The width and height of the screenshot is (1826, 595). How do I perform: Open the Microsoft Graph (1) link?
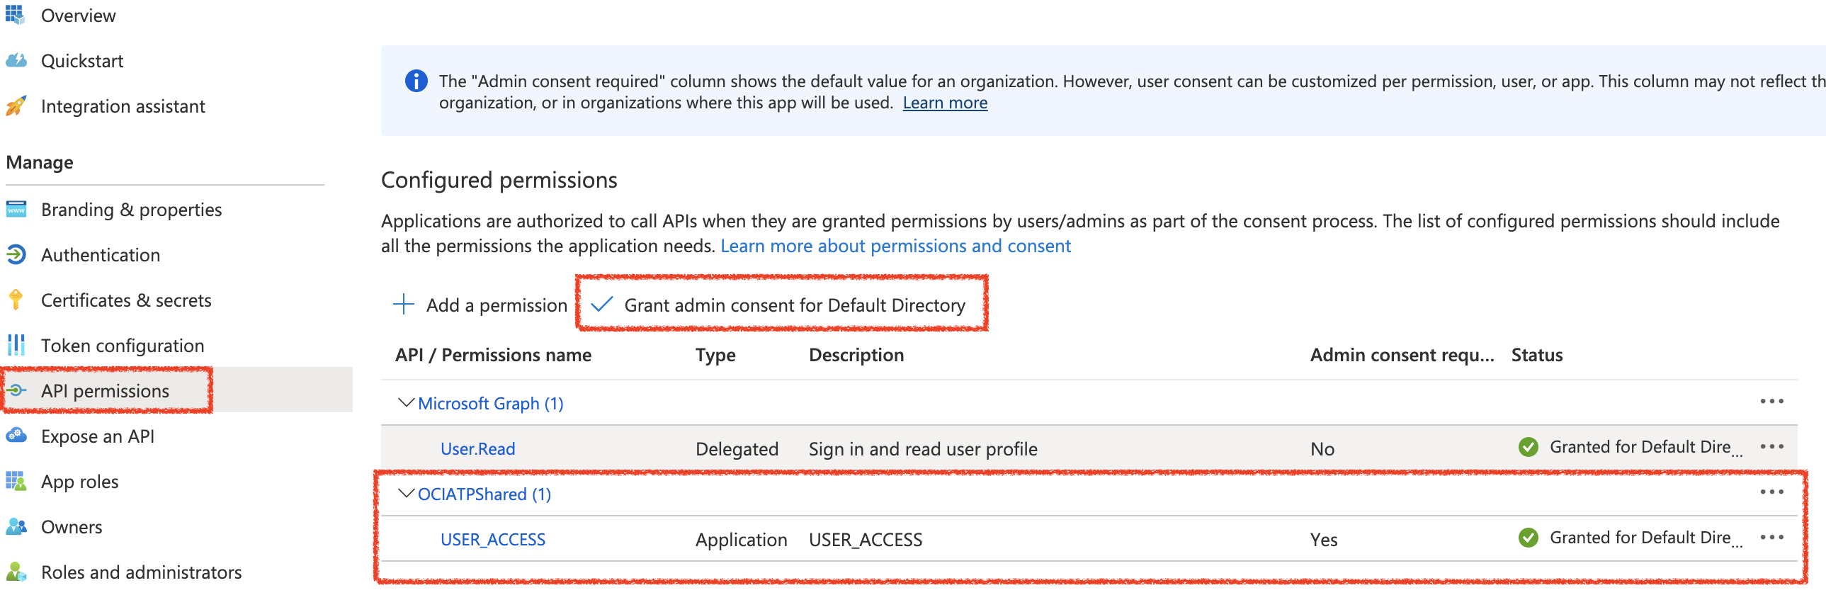(491, 404)
